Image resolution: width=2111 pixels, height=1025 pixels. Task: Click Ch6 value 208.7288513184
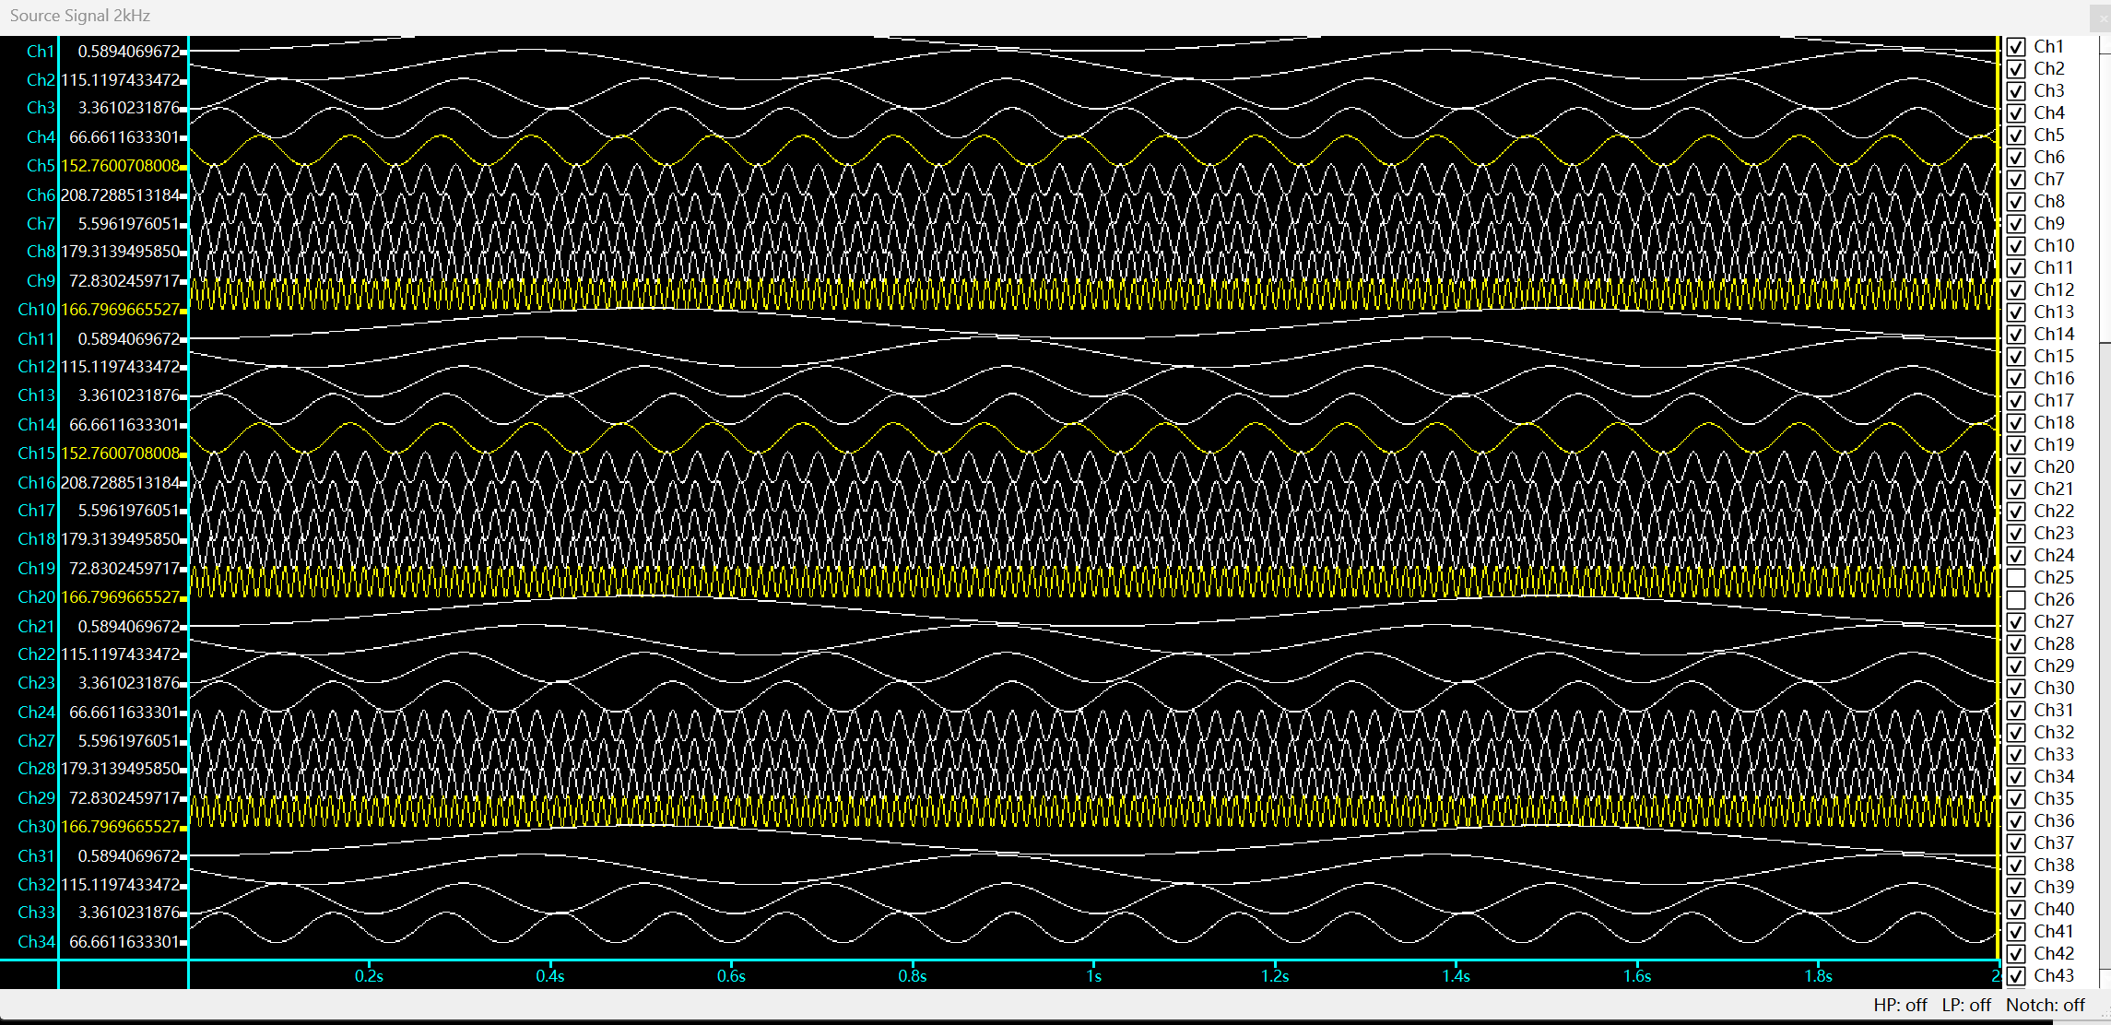tap(121, 195)
